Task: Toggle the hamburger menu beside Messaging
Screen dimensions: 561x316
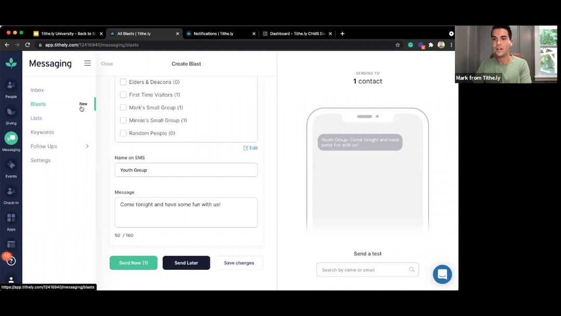Action: click(x=87, y=63)
